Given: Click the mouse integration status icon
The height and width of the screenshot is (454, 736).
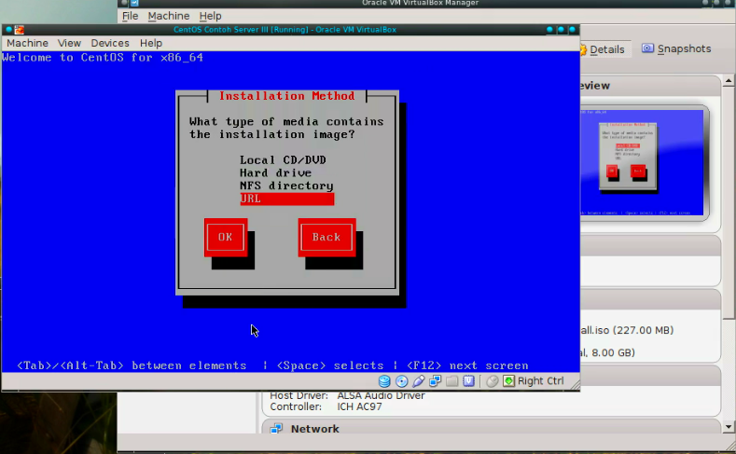Looking at the screenshot, I should click(492, 381).
